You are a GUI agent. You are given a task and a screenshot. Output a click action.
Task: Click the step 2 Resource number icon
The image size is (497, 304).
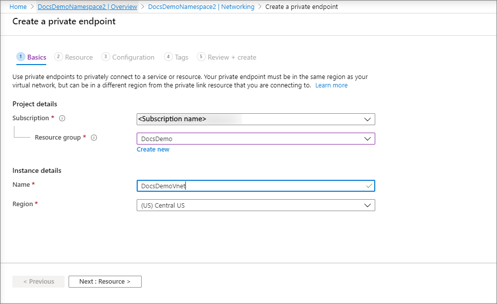59,57
